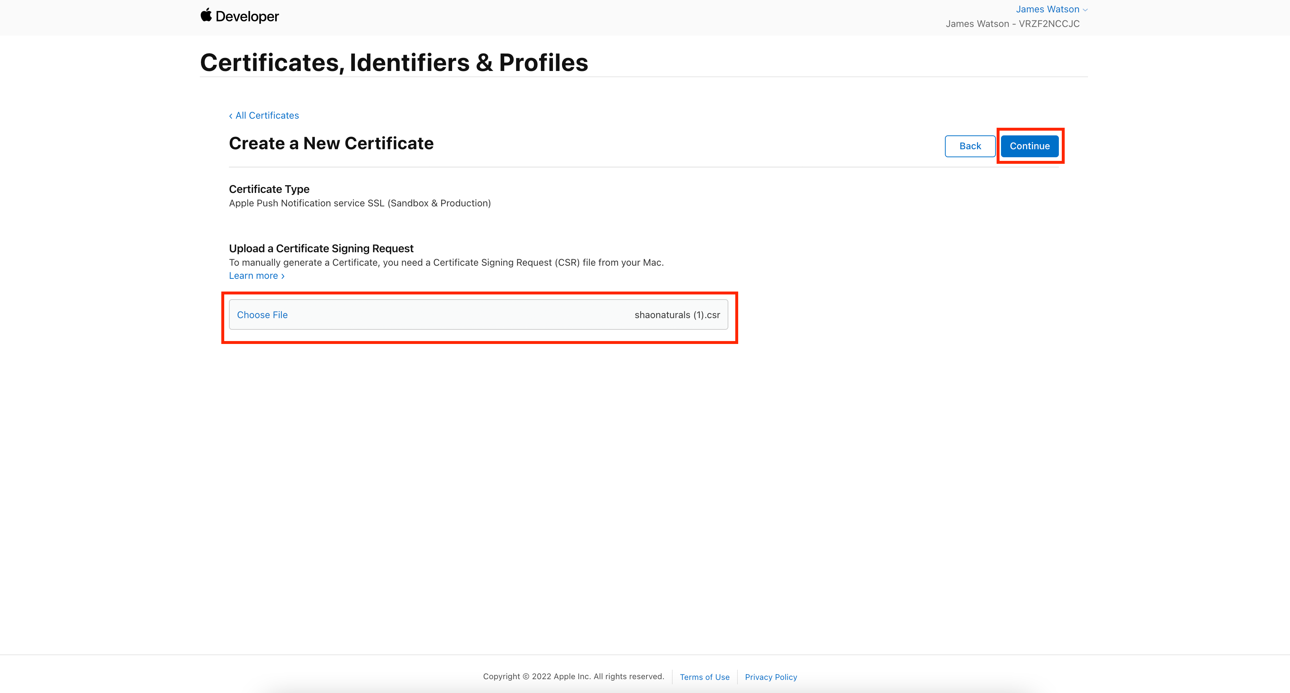This screenshot has width=1290, height=693.
Task: Click Choose File to upload CSR
Action: (262, 314)
